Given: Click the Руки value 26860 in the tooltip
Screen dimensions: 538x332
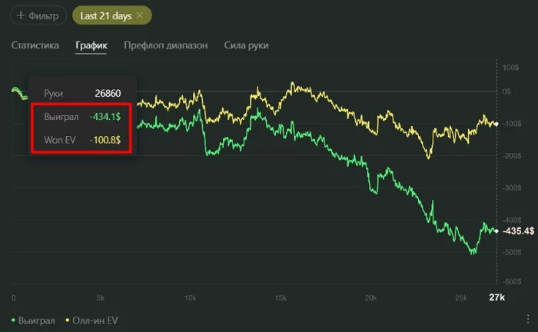Looking at the screenshot, I should (108, 93).
